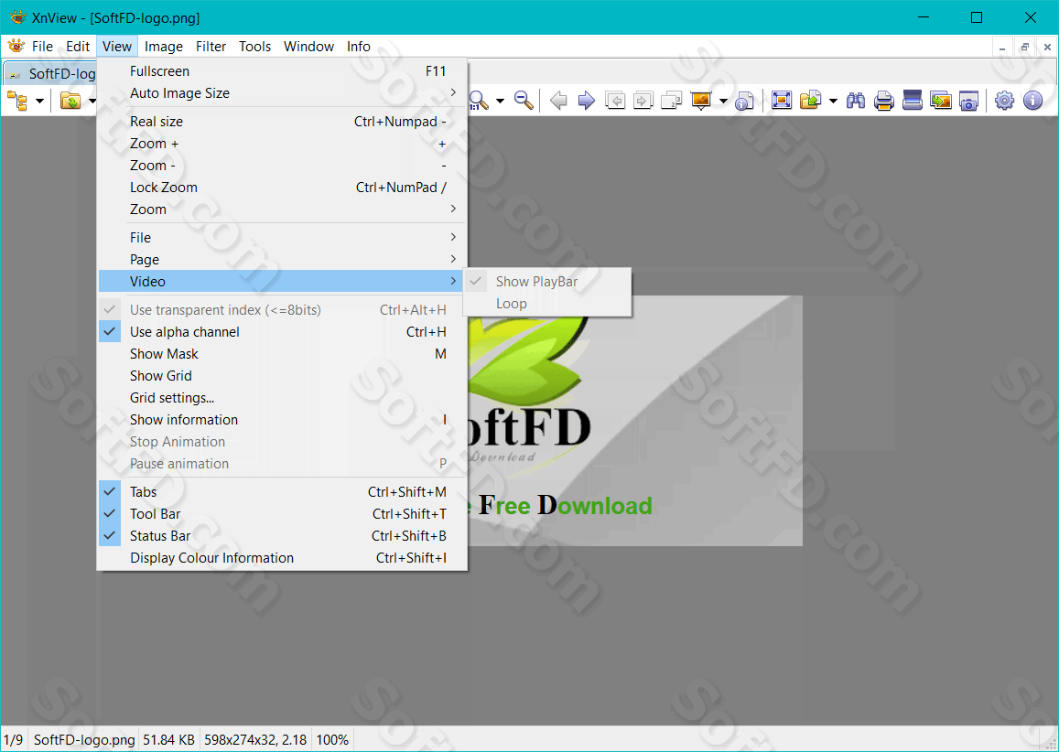The height and width of the screenshot is (752, 1059).
Task: Toggle Show Grid option
Action: pyautogui.click(x=282, y=376)
